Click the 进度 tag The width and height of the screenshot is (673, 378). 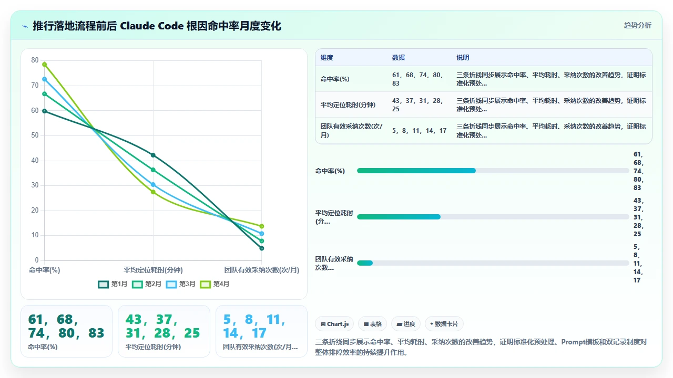tap(406, 324)
